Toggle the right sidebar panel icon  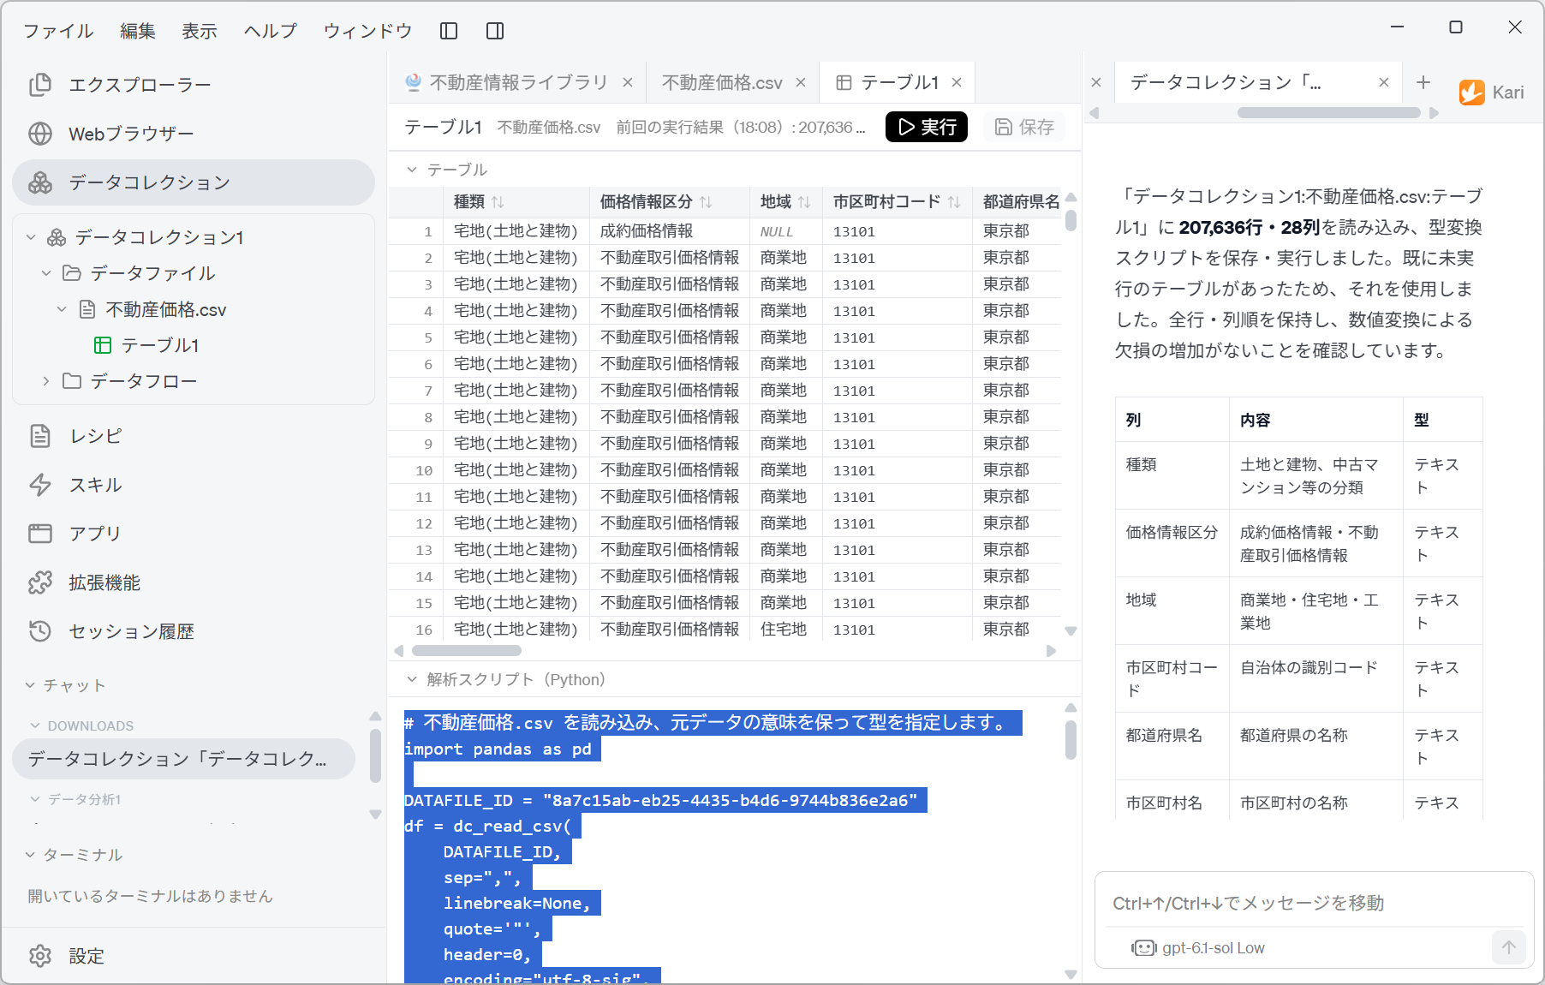[495, 31]
